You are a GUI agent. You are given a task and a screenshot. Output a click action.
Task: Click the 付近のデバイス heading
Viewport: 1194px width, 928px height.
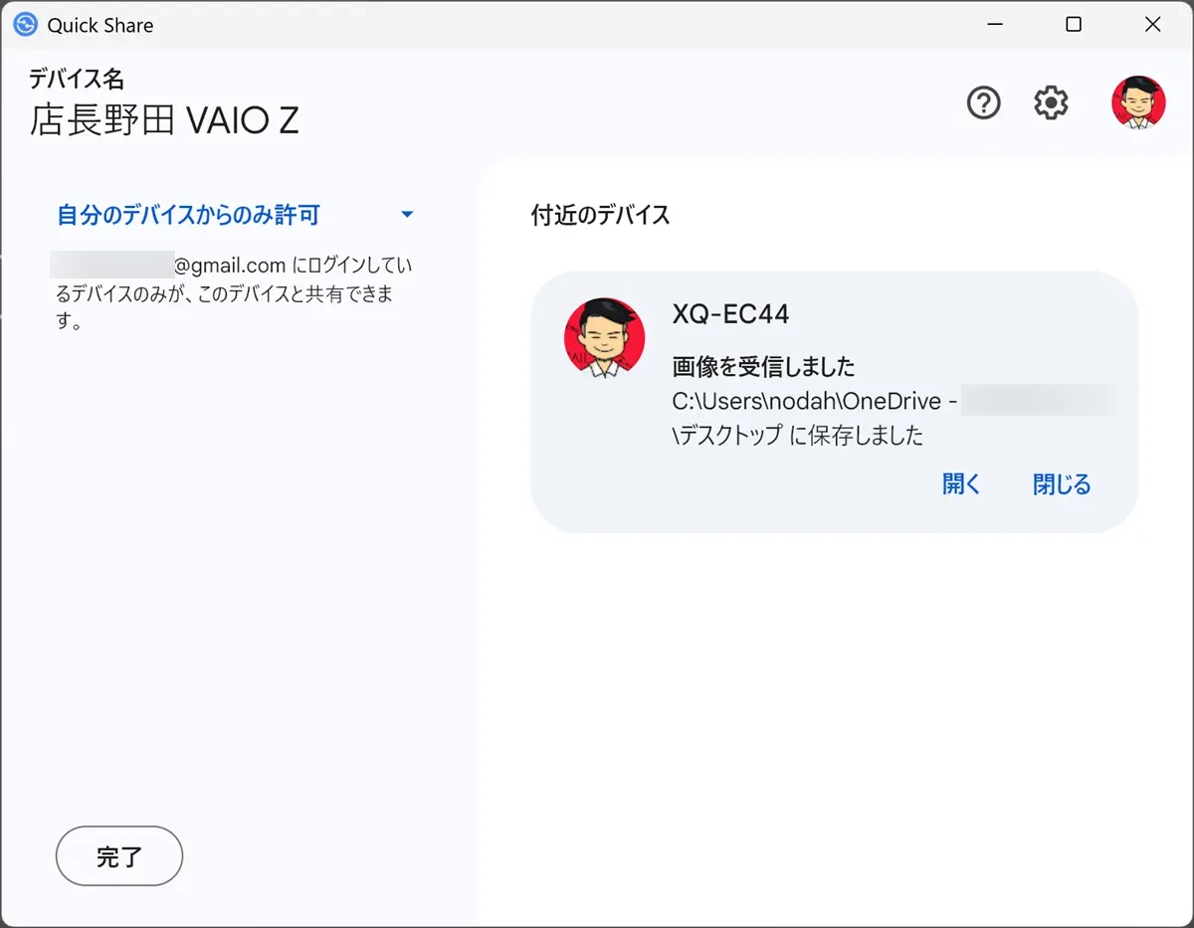(600, 215)
